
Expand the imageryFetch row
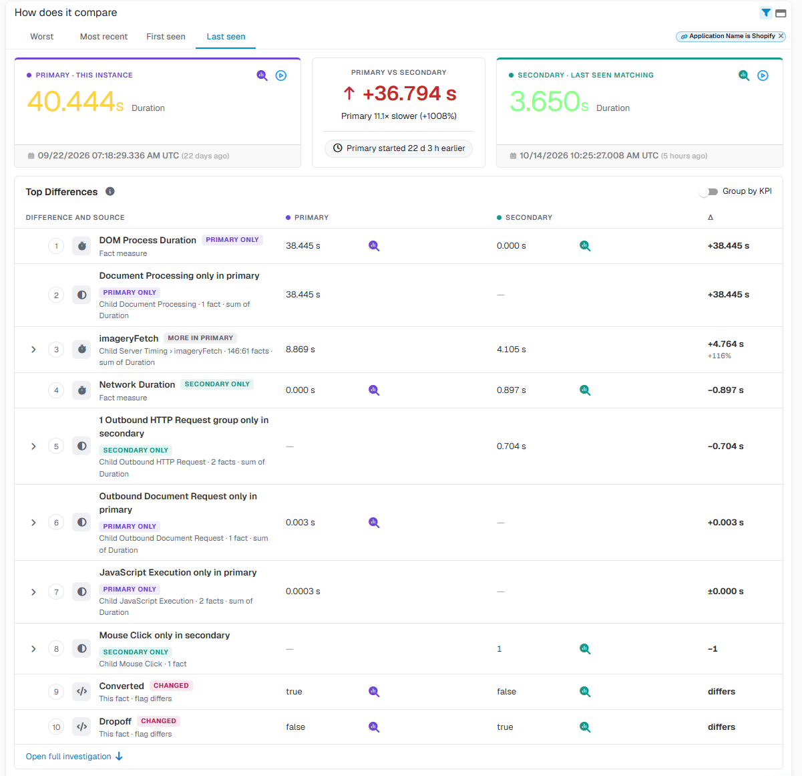coord(33,350)
